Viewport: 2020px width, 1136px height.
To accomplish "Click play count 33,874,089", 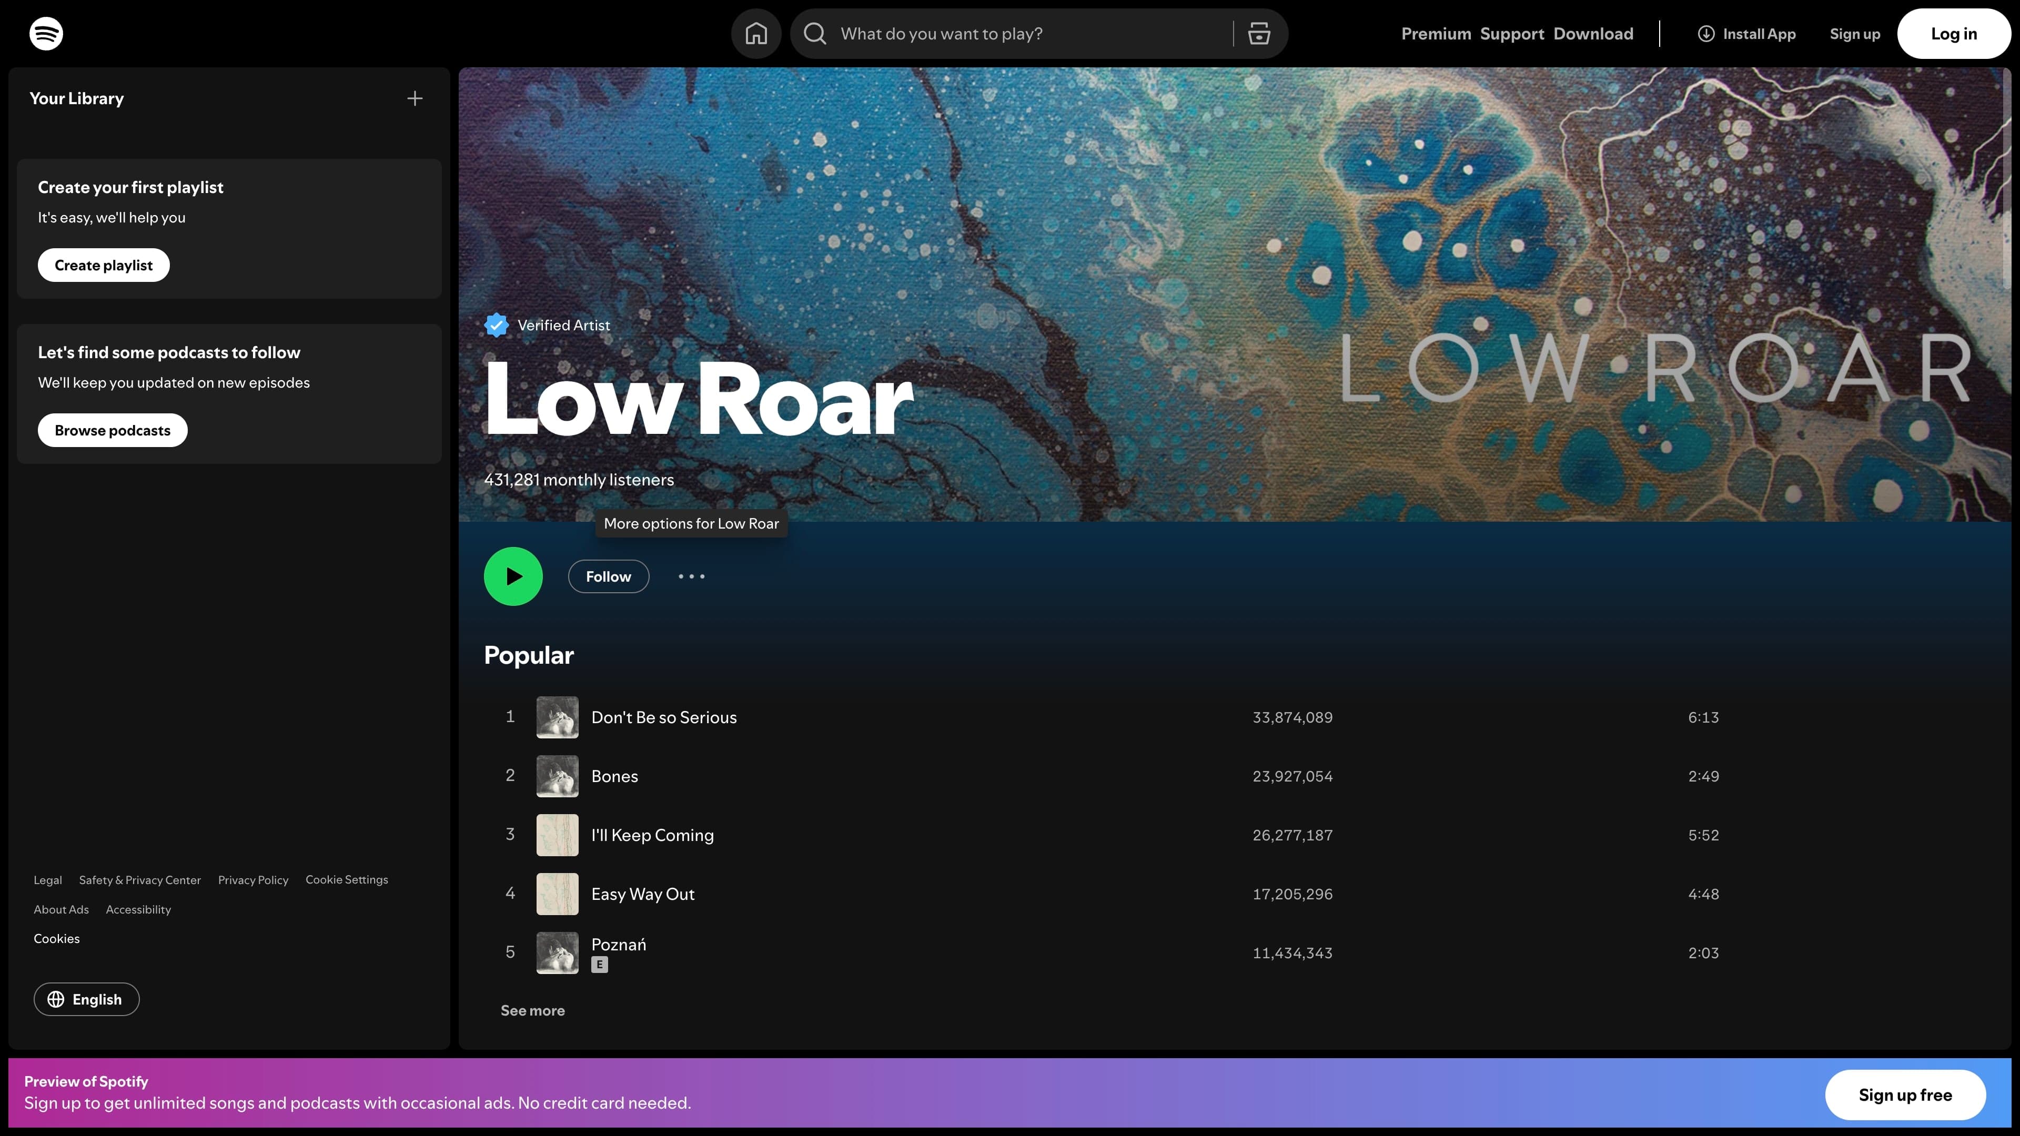I will tap(1291, 716).
